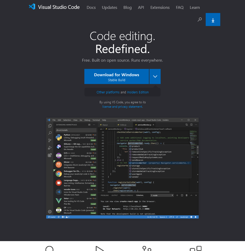Click the feedback smiley in status bar
The width and height of the screenshot is (245, 251).
pos(191,217)
